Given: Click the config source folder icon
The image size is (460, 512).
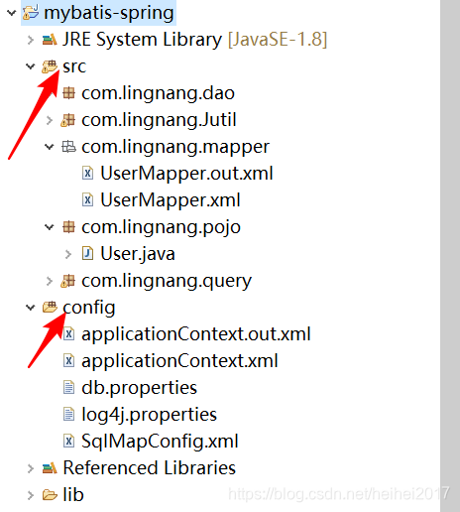Looking at the screenshot, I should [50, 307].
